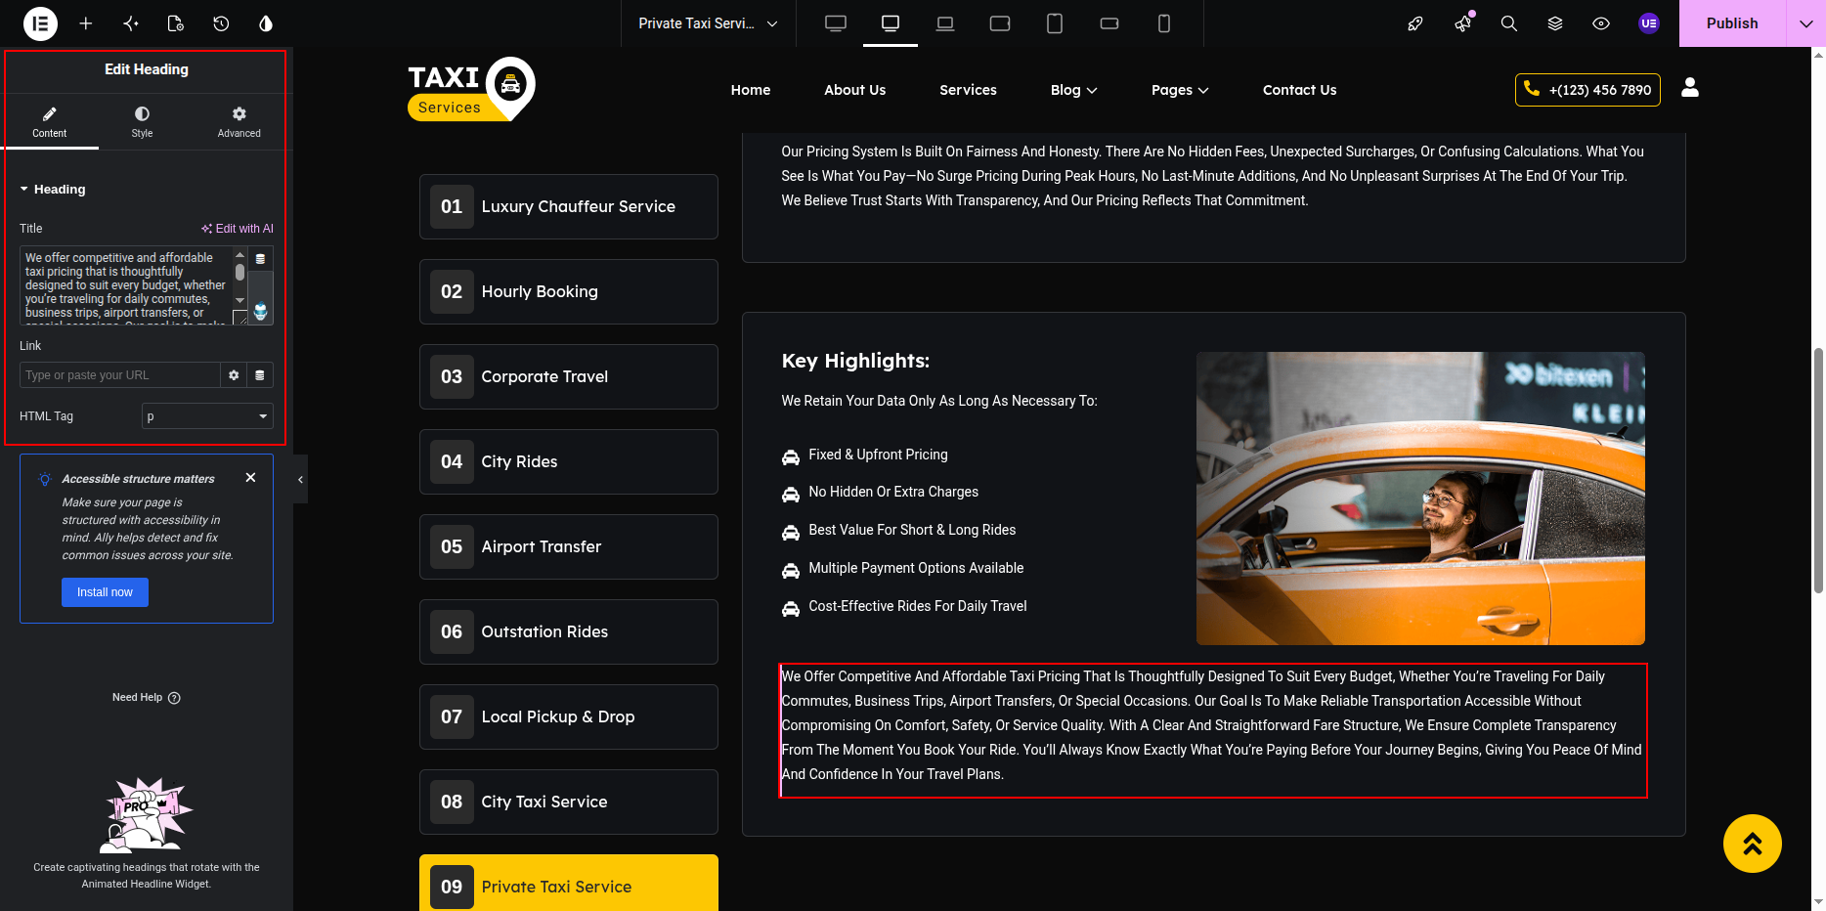Dismiss the Accessible structure notice
The image size is (1826, 911).
tap(251, 478)
